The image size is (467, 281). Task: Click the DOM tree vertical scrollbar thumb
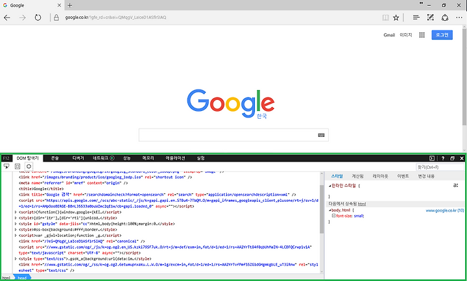click(322, 209)
